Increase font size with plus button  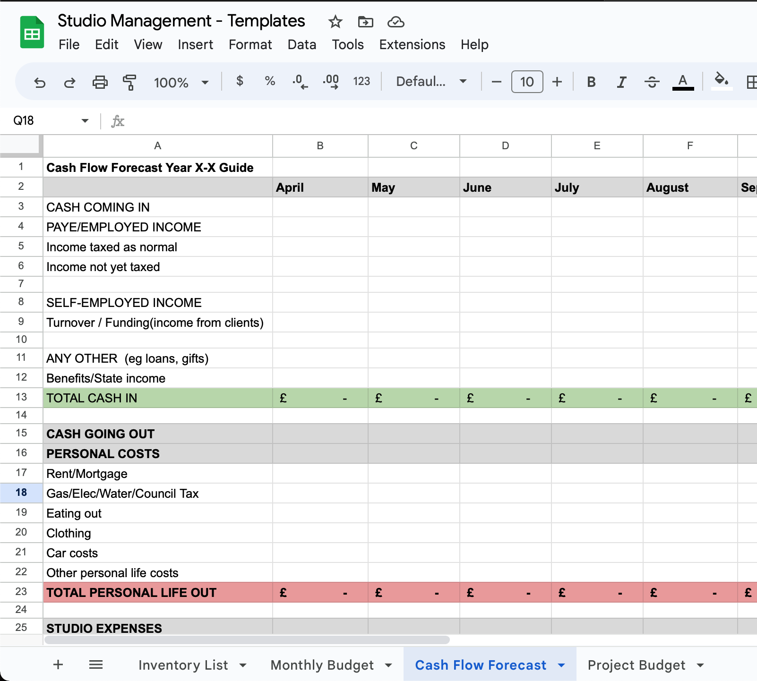click(557, 82)
